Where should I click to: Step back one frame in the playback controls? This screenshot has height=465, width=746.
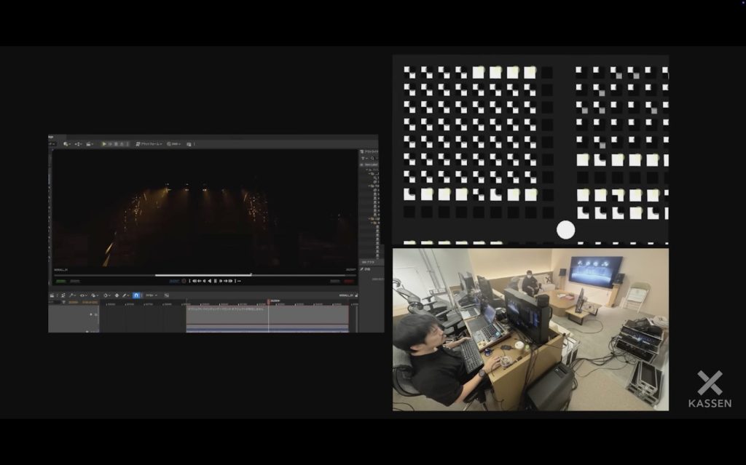[204, 281]
